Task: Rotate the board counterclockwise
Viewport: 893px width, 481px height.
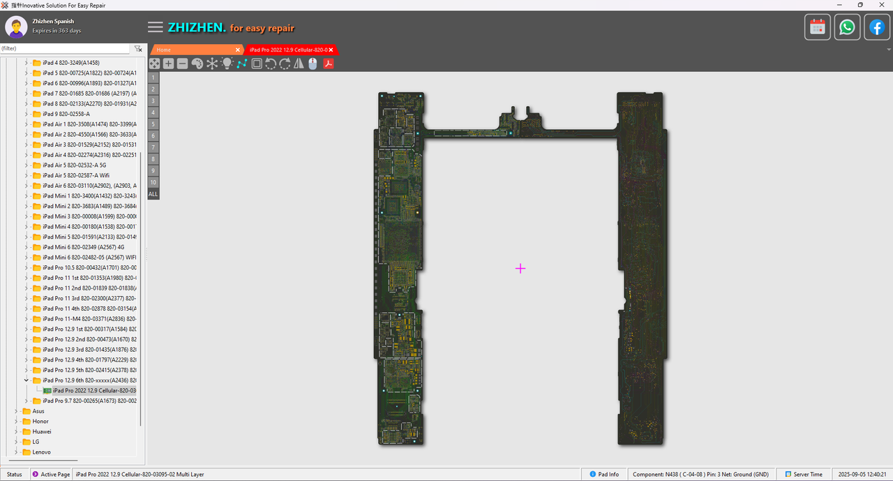Action: (271, 64)
